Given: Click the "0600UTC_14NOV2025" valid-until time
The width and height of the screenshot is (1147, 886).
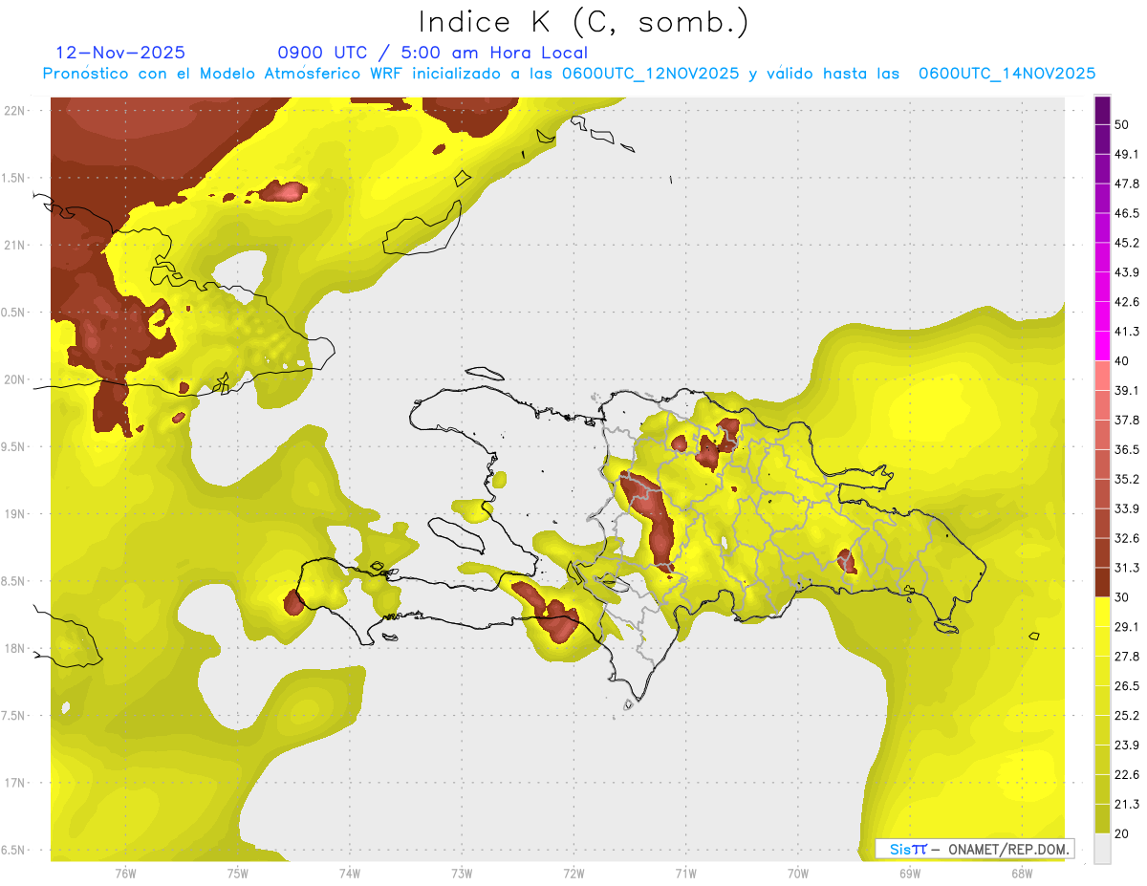Looking at the screenshot, I should 1006,74.
